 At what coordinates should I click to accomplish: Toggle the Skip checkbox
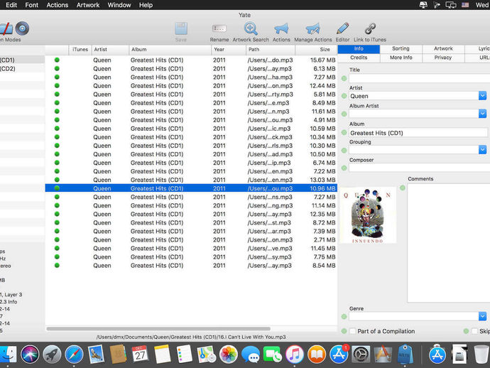tap(474, 331)
